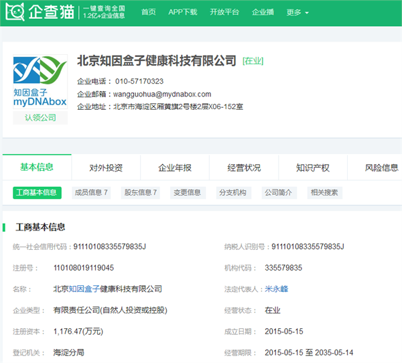
Task: Select registered capital 1,176.47(万元)
Action: pyautogui.click(x=78, y=332)
